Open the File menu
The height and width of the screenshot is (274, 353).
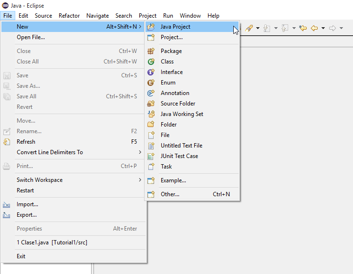click(8, 16)
